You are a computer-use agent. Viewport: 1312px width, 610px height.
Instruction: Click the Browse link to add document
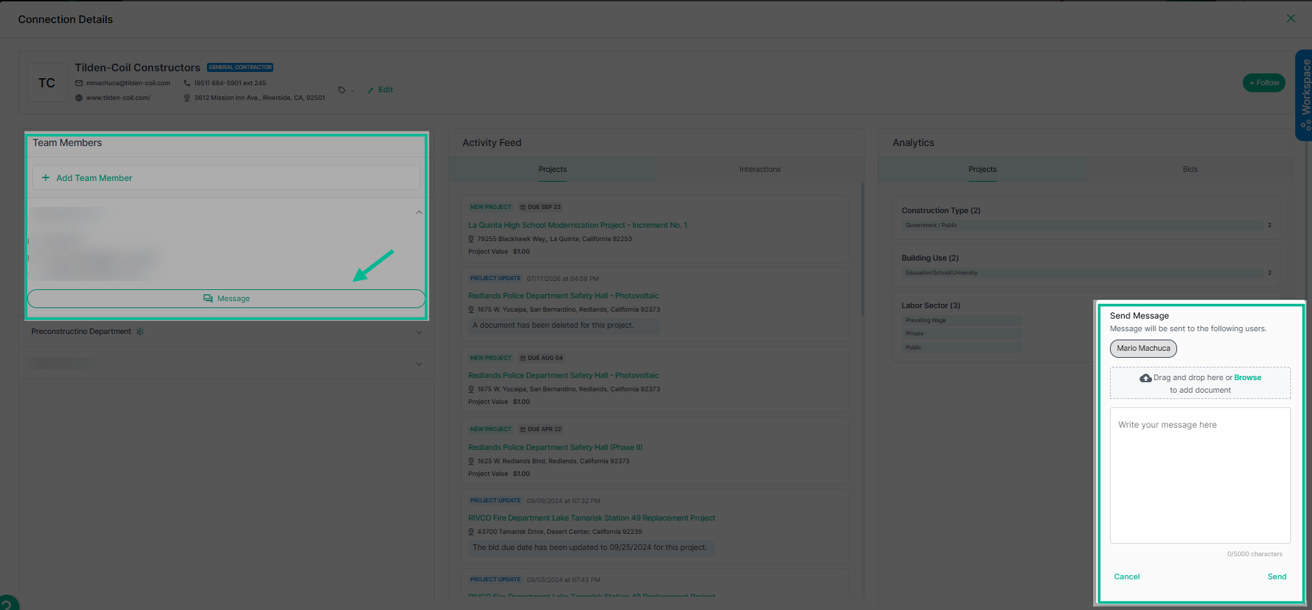pyautogui.click(x=1247, y=377)
